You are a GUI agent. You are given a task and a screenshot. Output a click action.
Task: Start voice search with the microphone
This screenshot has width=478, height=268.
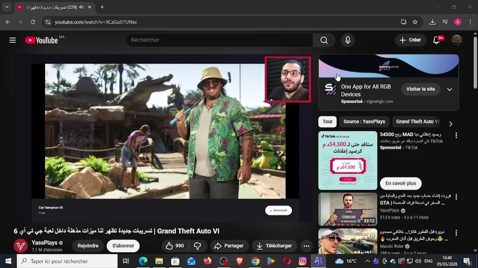point(348,40)
